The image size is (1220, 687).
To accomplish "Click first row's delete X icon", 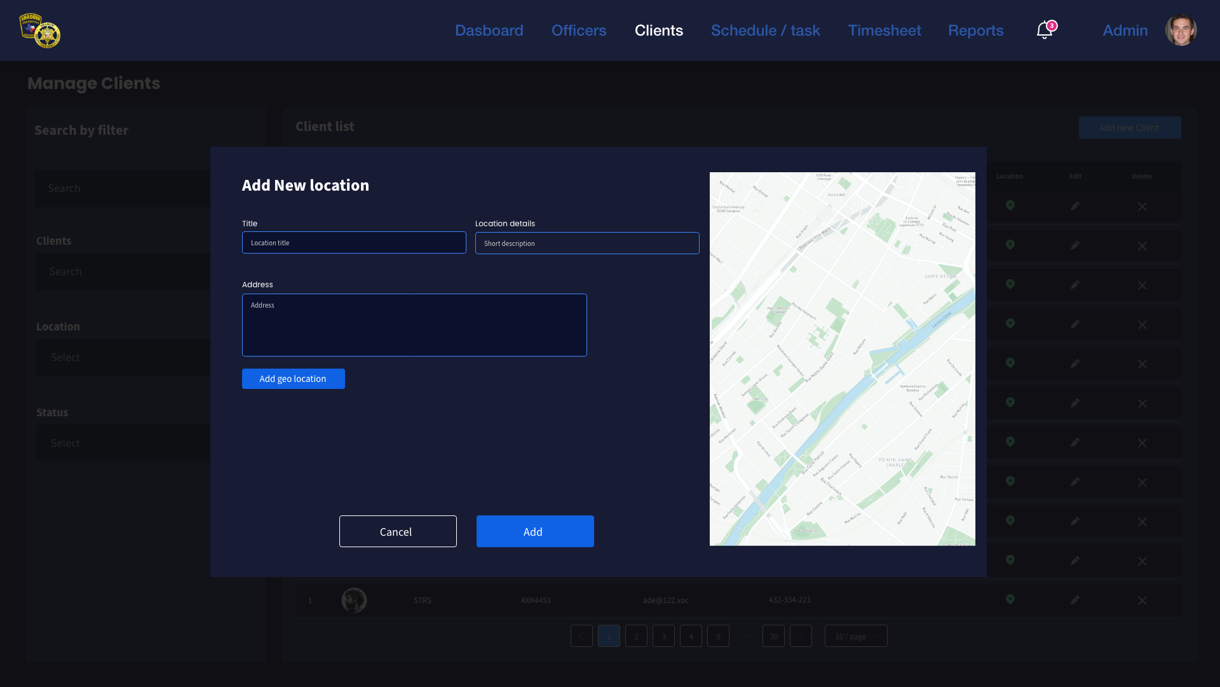I will click(x=1142, y=207).
